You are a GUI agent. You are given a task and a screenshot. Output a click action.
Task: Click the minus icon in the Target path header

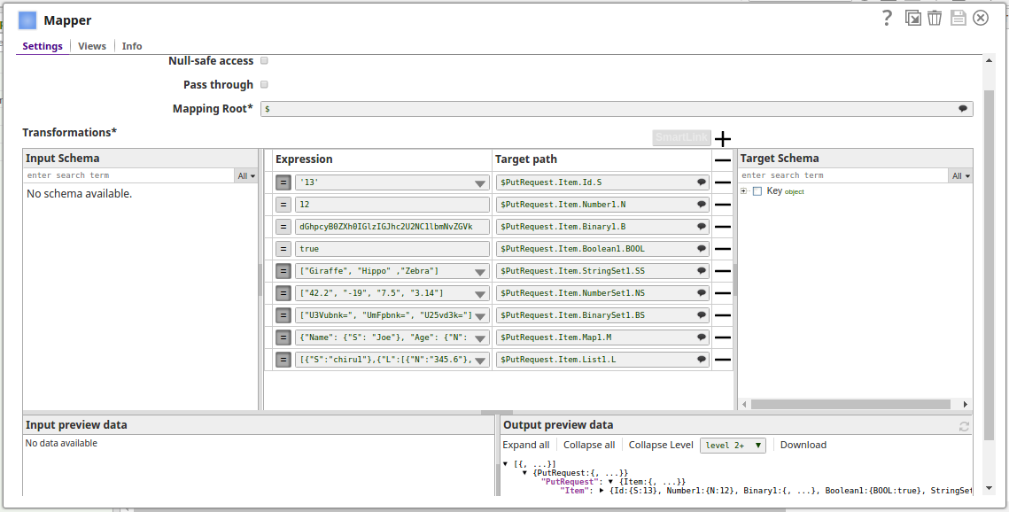pos(723,160)
